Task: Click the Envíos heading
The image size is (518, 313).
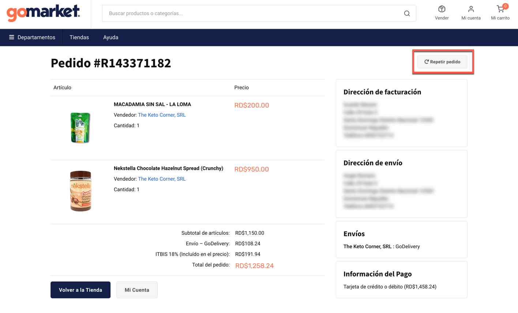Action: [x=354, y=234]
